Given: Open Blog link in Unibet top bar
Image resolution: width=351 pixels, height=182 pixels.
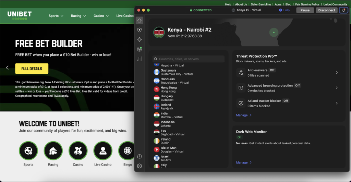Looking at the screenshot, I should 288,4.
